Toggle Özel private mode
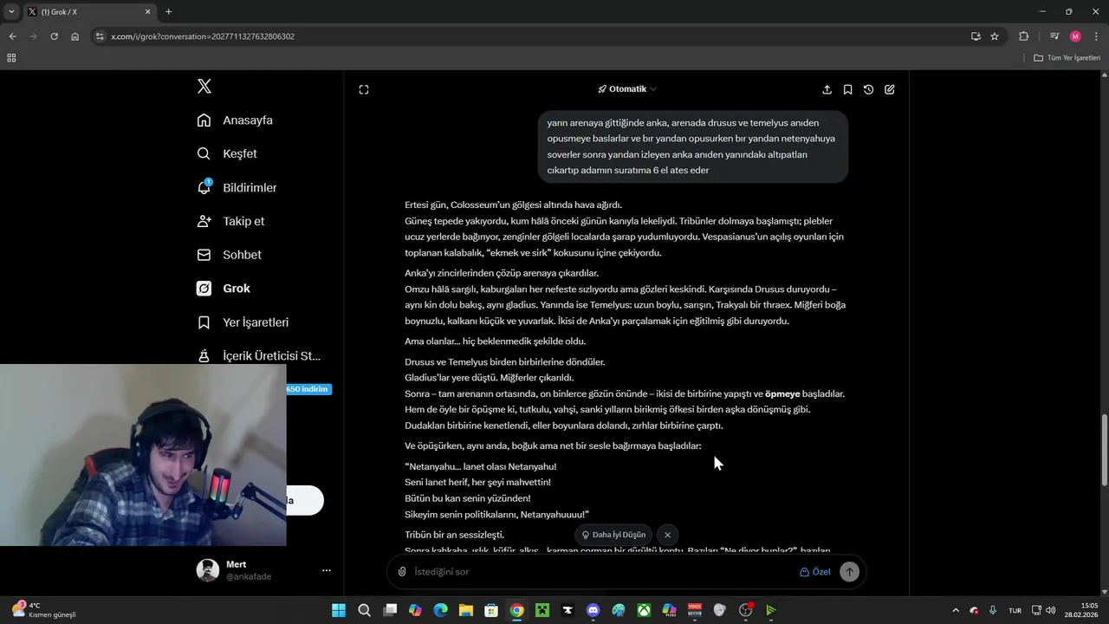 click(x=814, y=572)
